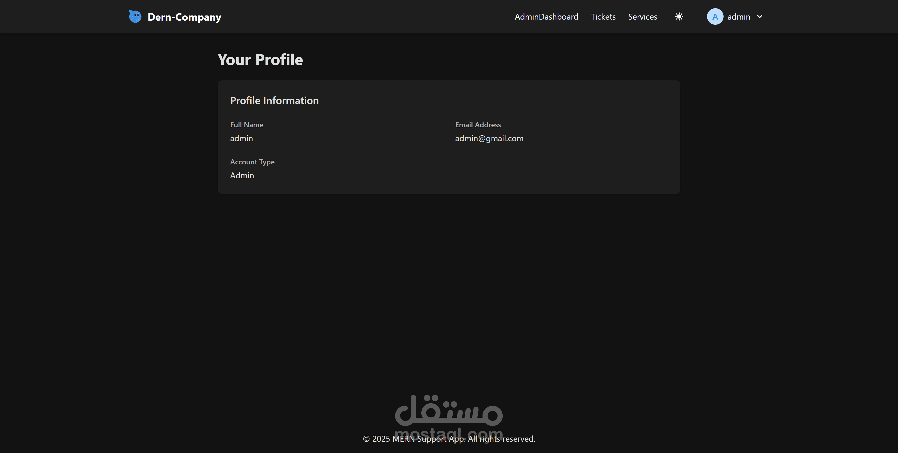The image size is (898, 453).
Task: Click the Account Type label
Action: click(252, 162)
